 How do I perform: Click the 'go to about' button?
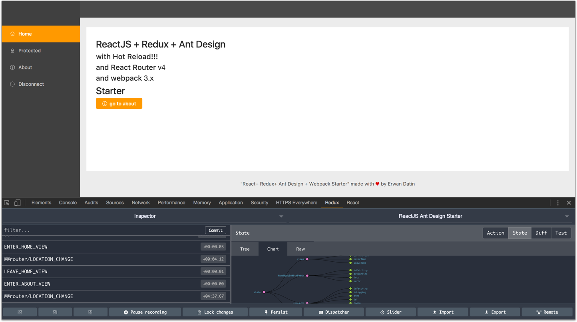point(119,104)
